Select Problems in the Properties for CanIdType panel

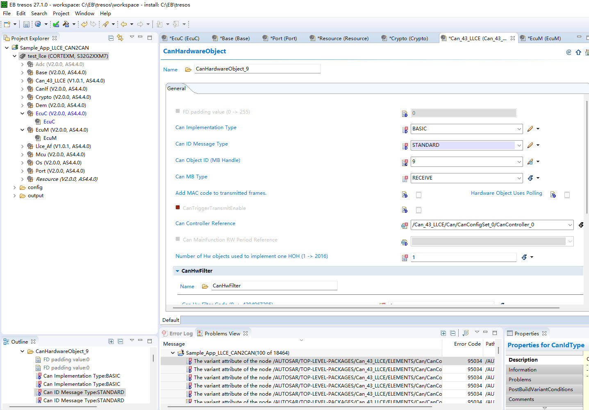tap(519, 379)
